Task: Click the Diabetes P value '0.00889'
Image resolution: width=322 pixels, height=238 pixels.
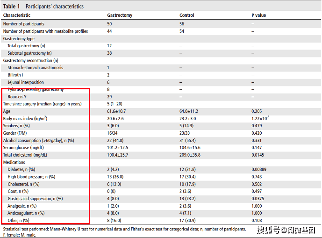Action: 260,169
